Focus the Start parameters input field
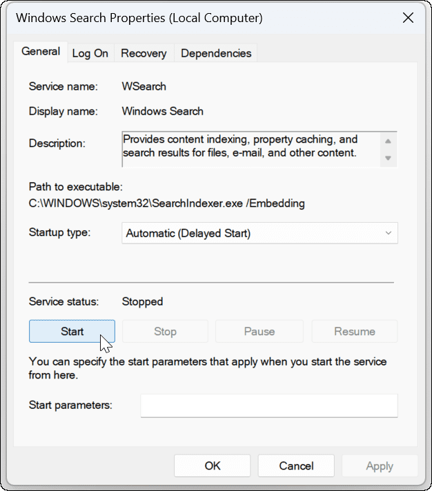Image resolution: width=432 pixels, height=491 pixels. coord(269,405)
